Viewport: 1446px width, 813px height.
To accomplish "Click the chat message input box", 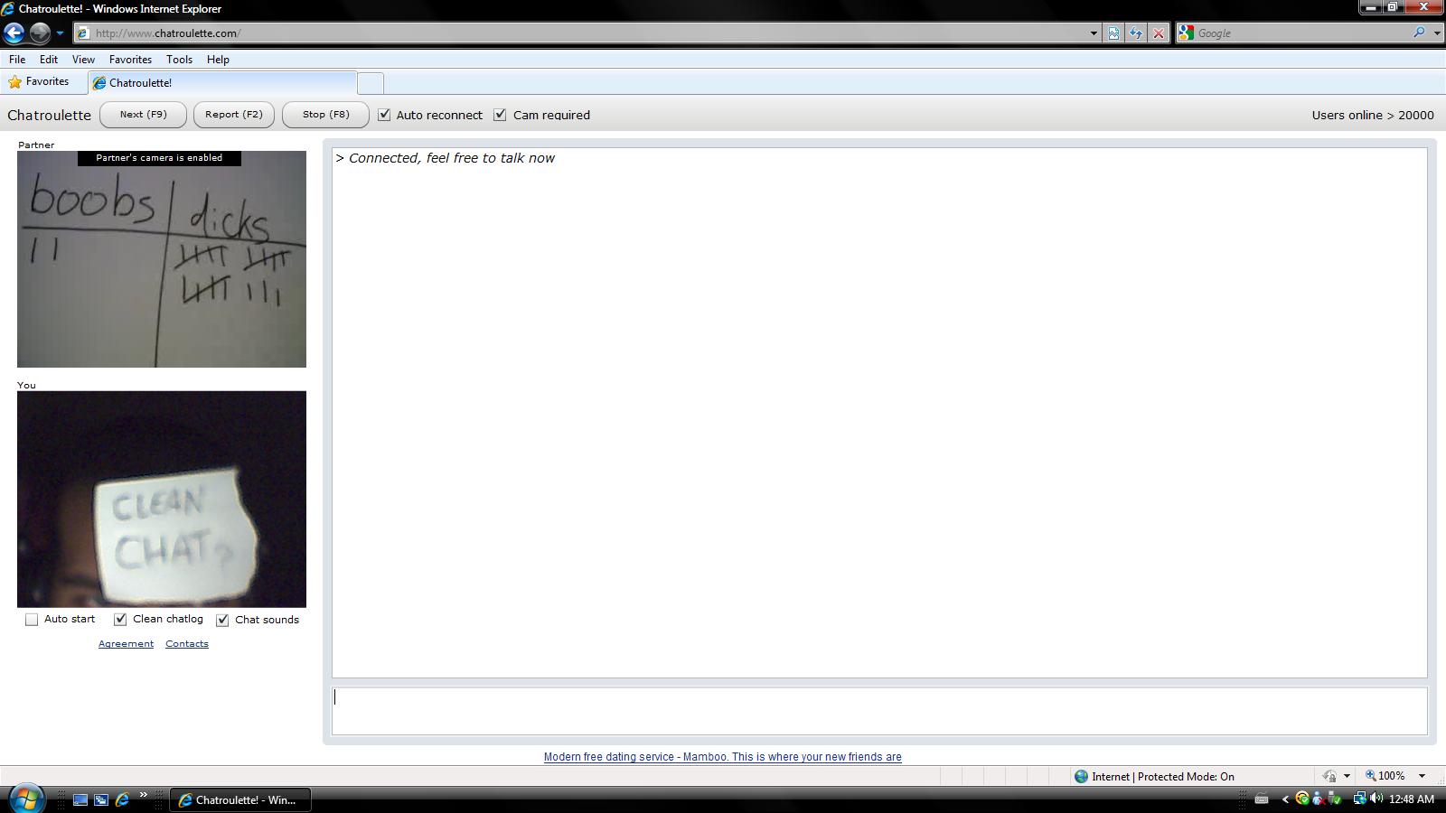I will [879, 711].
